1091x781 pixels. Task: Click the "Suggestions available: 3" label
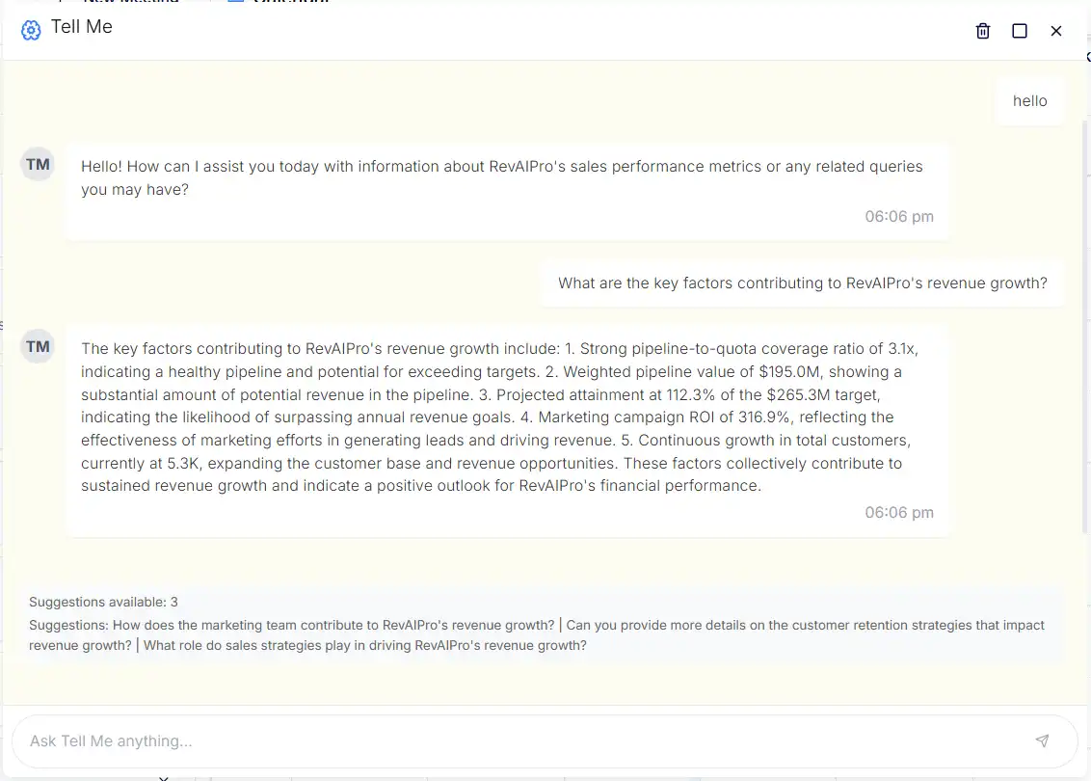point(103,602)
